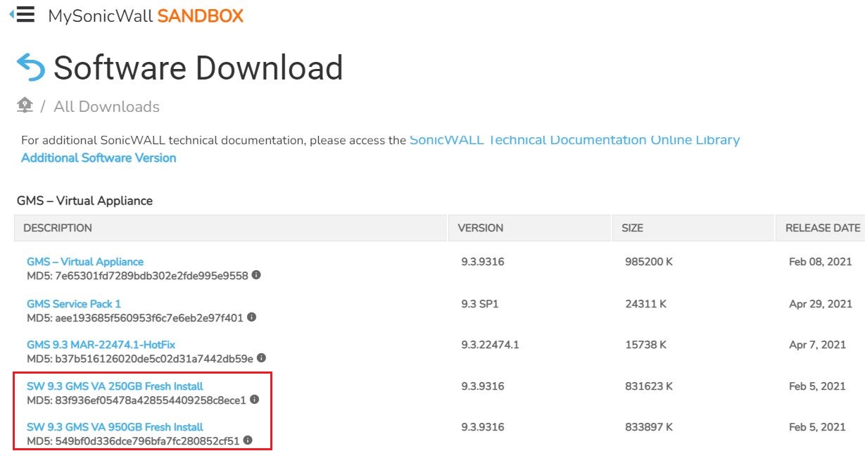Download GMS – Virtual Appliance

[85, 262]
